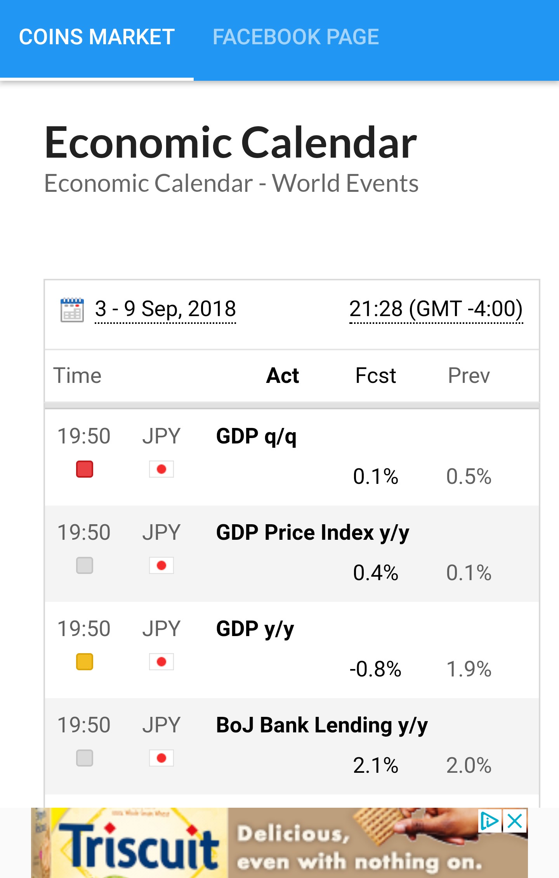Open the 21:28 (GMT -4:00) timezone selector
Screen dimensions: 559x878
click(436, 309)
